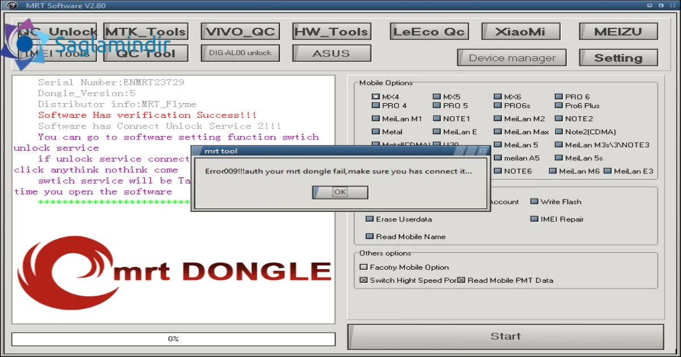This screenshot has height=357, width=681.
Task: Click the MRT Software title bar icon
Action: coord(11,6)
